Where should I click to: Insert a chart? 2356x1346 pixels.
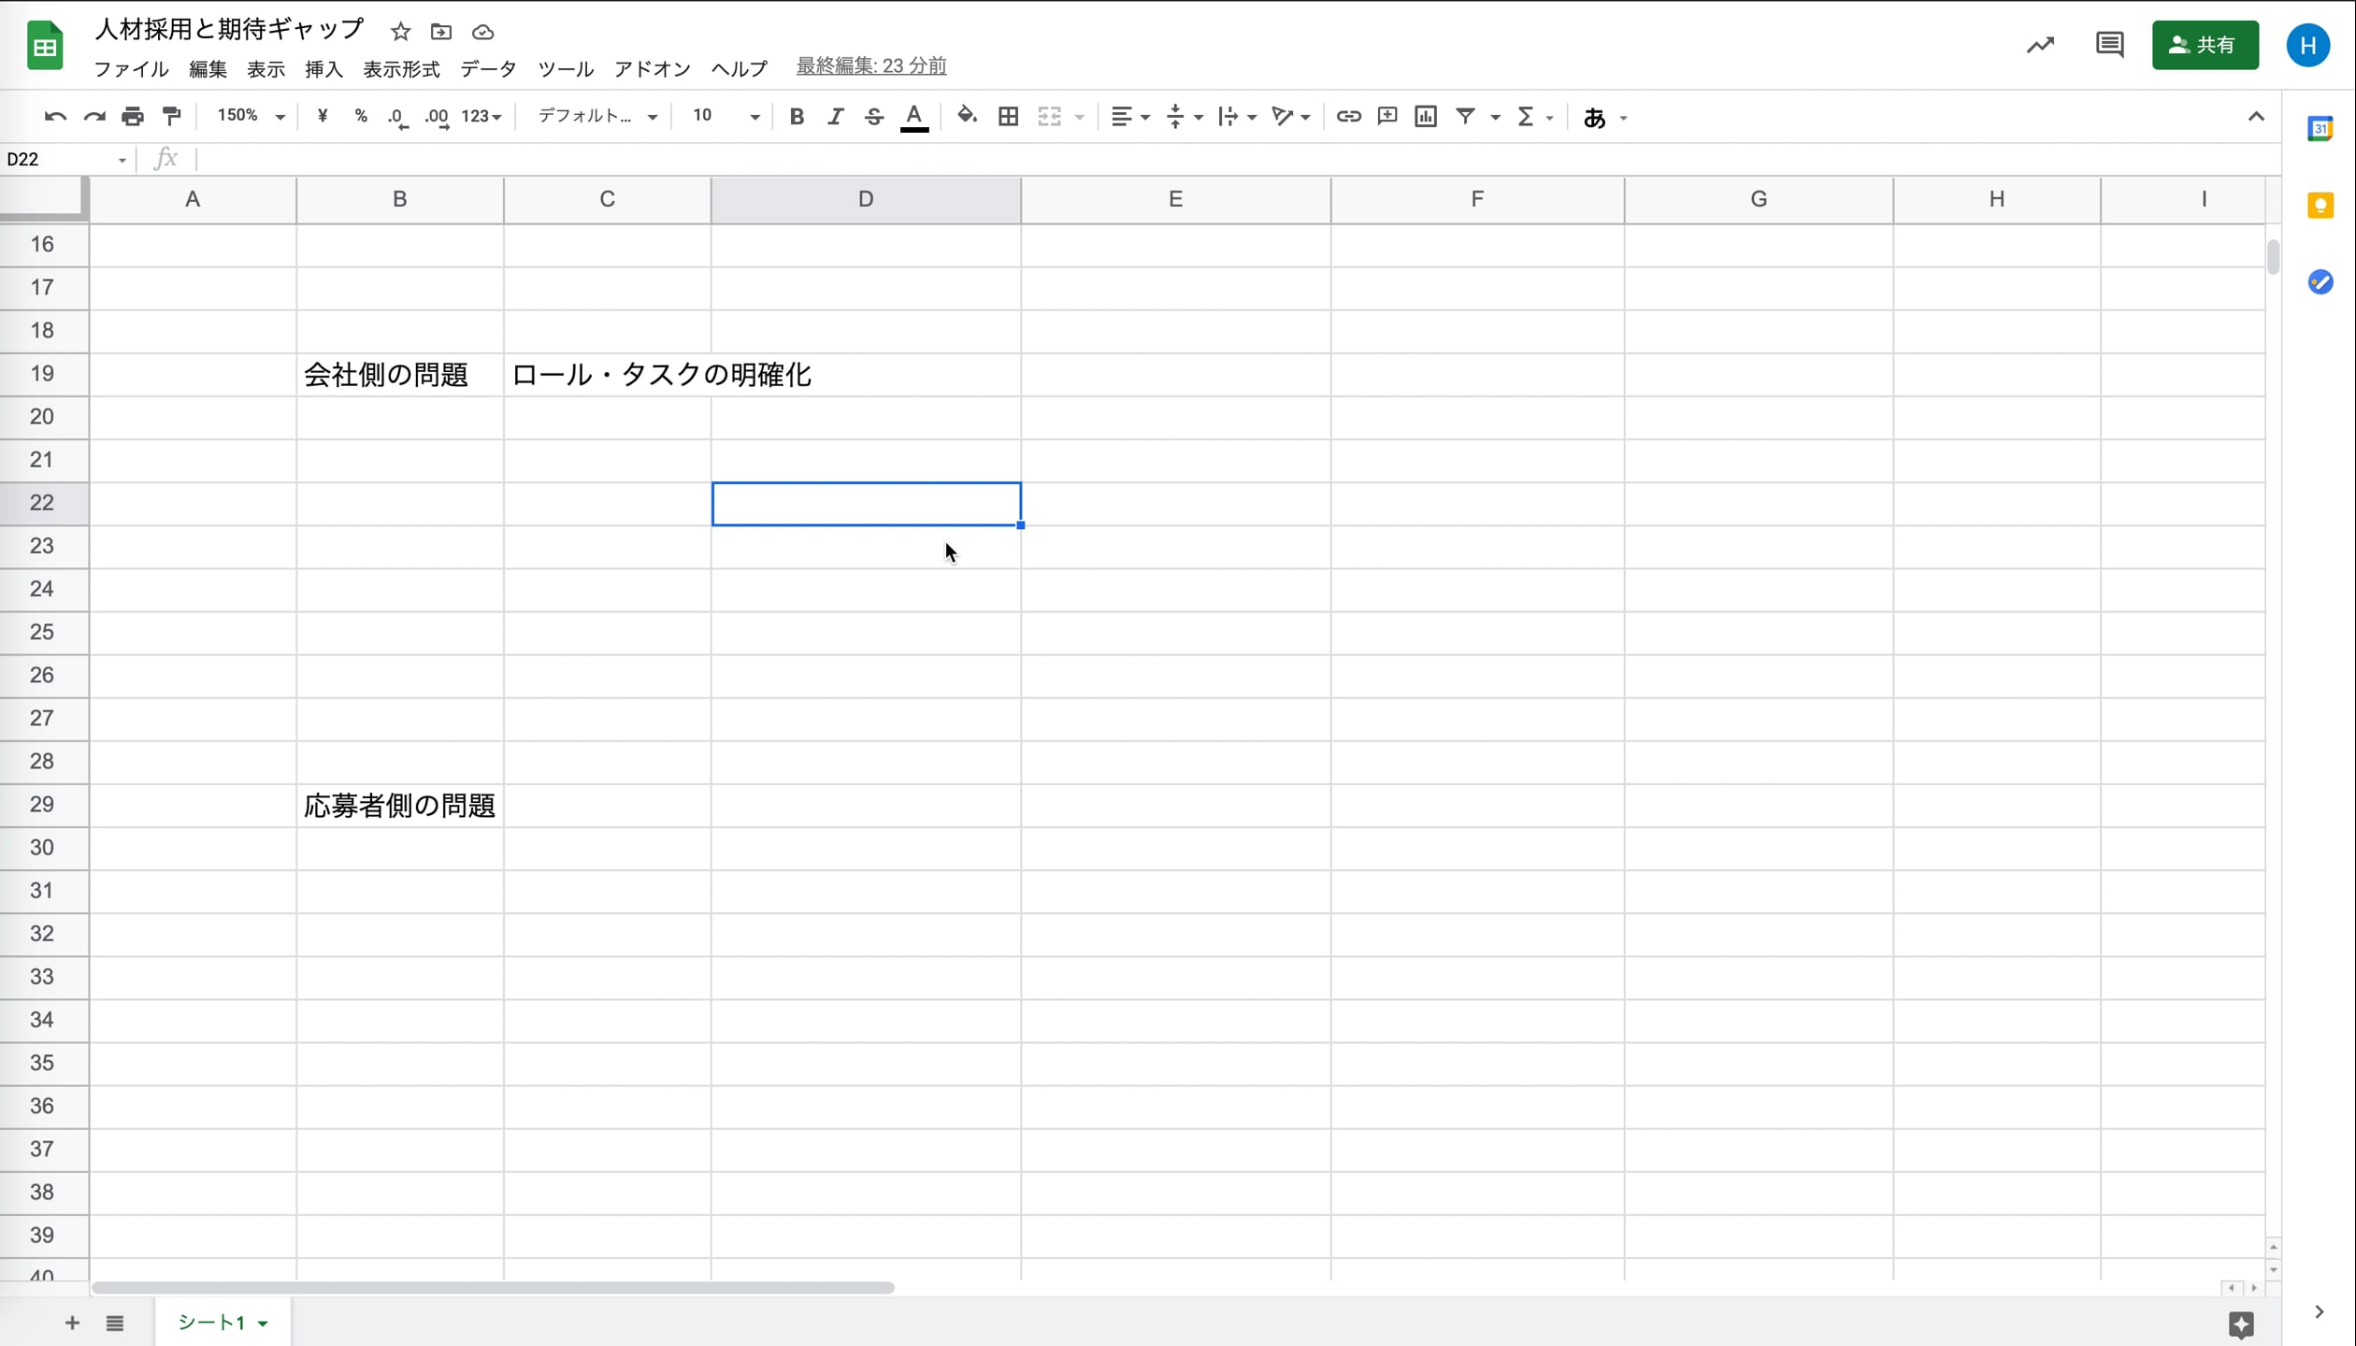tap(1425, 116)
